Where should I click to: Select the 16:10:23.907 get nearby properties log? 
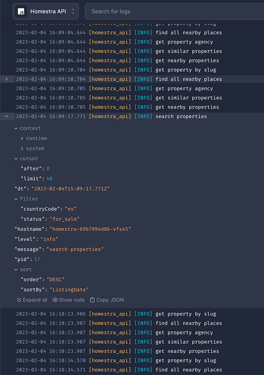132,351
